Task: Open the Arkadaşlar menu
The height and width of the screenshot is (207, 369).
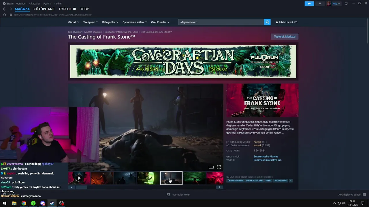Action: [35, 3]
